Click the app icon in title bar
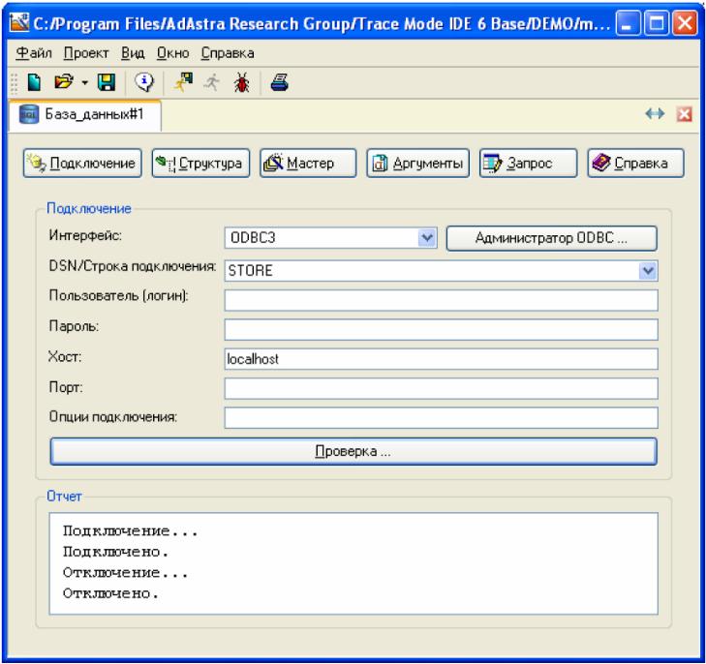The image size is (706, 664). pyautogui.click(x=19, y=23)
